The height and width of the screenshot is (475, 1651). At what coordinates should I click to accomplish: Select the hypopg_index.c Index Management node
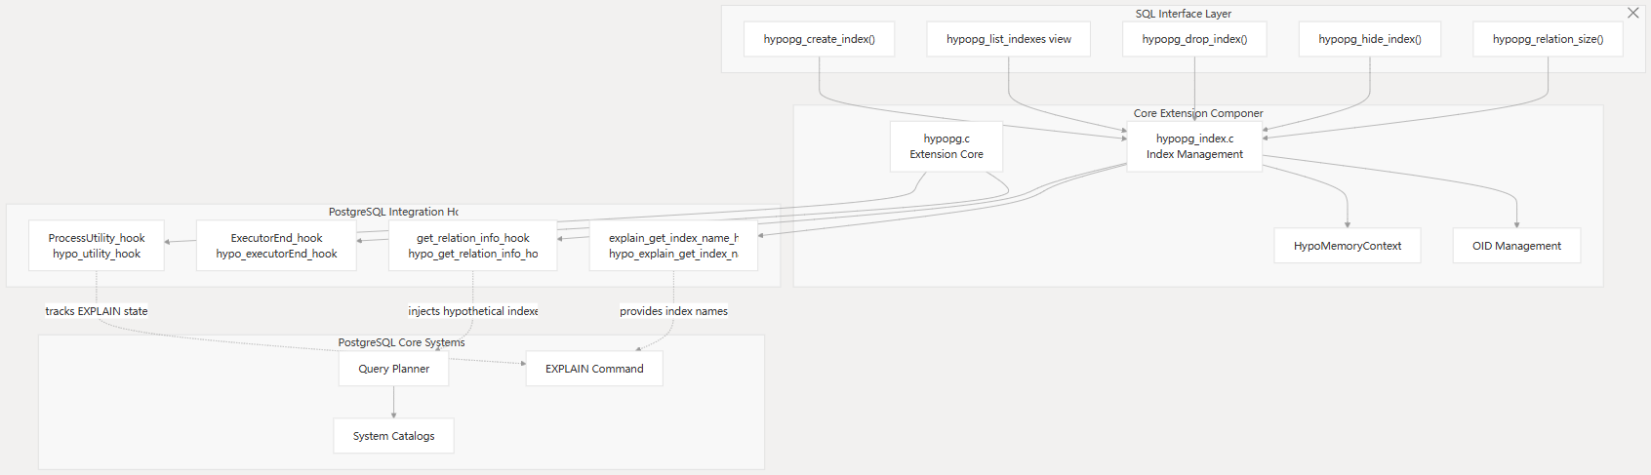click(x=1194, y=146)
